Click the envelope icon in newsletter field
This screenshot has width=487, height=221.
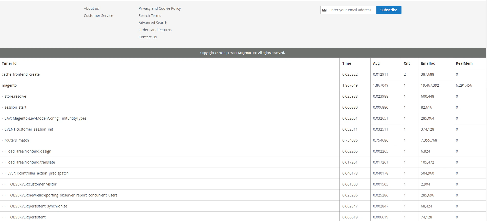[324, 10]
